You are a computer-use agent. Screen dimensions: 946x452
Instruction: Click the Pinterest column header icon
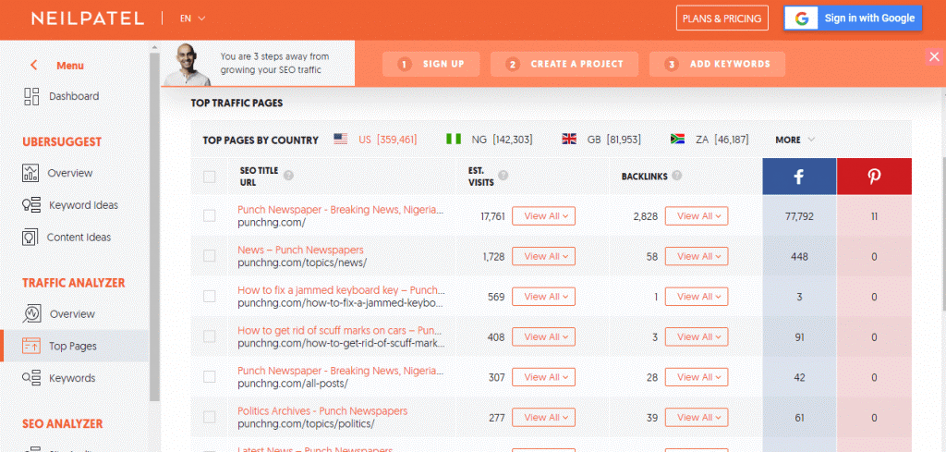point(874,177)
